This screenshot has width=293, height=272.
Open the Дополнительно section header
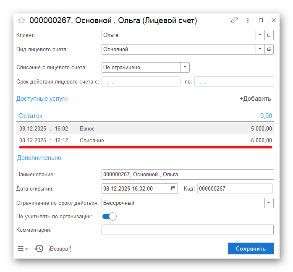click(x=39, y=158)
